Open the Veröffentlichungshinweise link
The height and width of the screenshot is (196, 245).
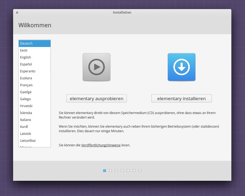101,145
